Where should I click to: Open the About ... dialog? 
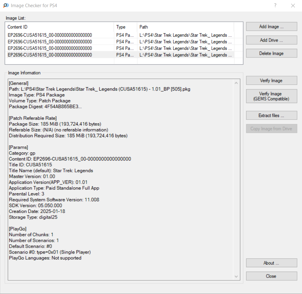coord(271,263)
